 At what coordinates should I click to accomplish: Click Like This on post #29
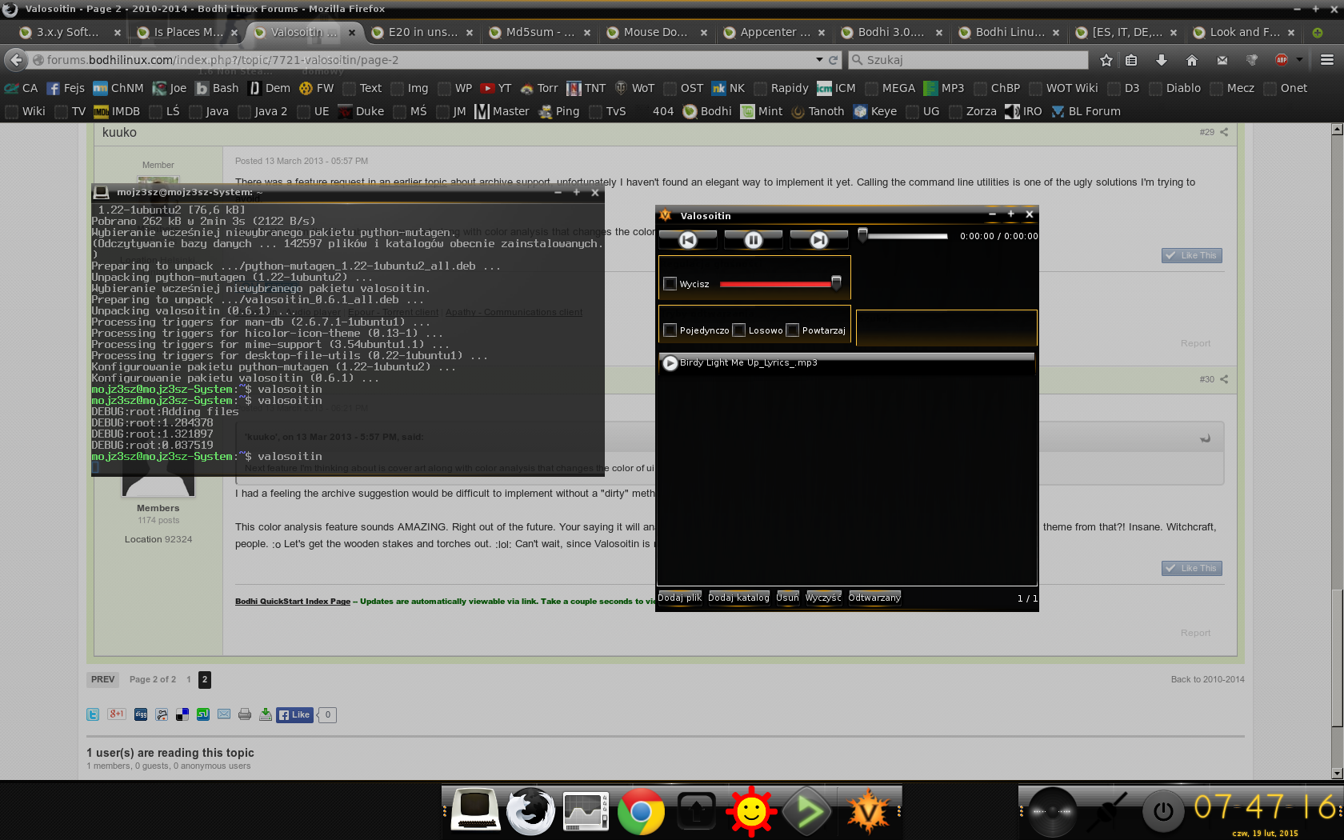[x=1191, y=255]
